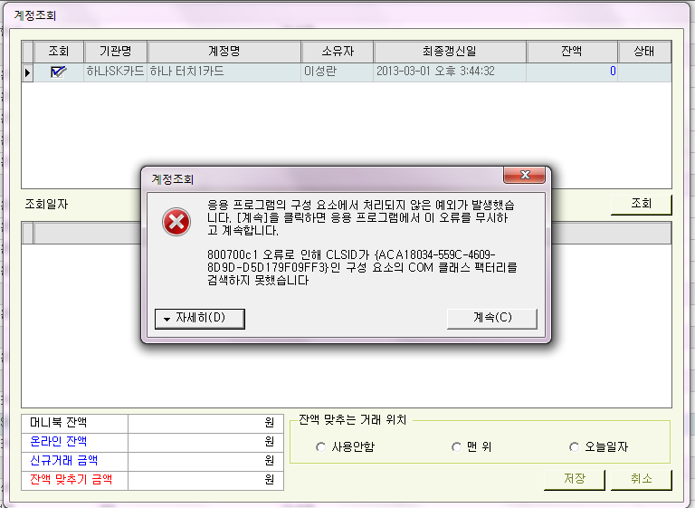The width and height of the screenshot is (695, 508).
Task: Select the 맨 위 radio option
Action: (x=456, y=447)
